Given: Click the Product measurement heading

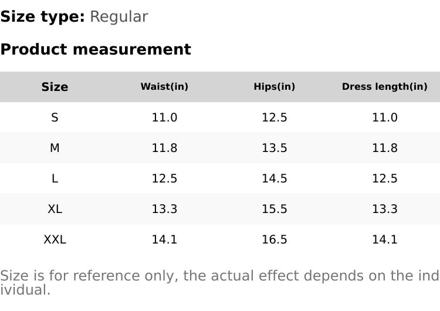Looking at the screenshot, I should click(96, 49).
